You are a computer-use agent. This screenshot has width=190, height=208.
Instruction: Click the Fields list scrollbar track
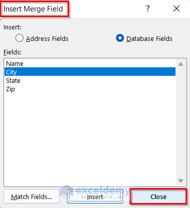pos(181,122)
